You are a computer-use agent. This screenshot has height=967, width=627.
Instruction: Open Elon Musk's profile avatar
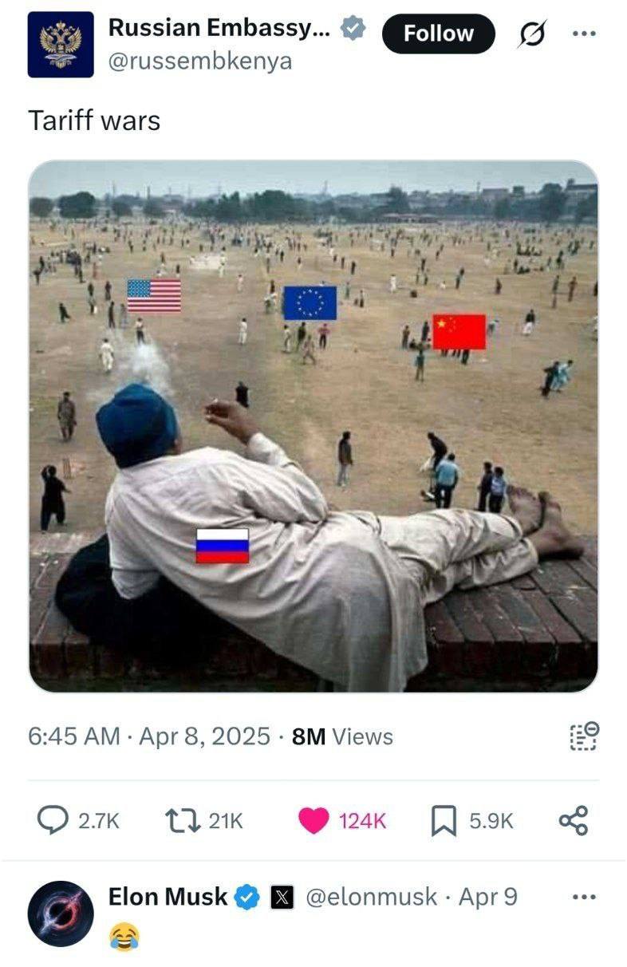(x=61, y=914)
